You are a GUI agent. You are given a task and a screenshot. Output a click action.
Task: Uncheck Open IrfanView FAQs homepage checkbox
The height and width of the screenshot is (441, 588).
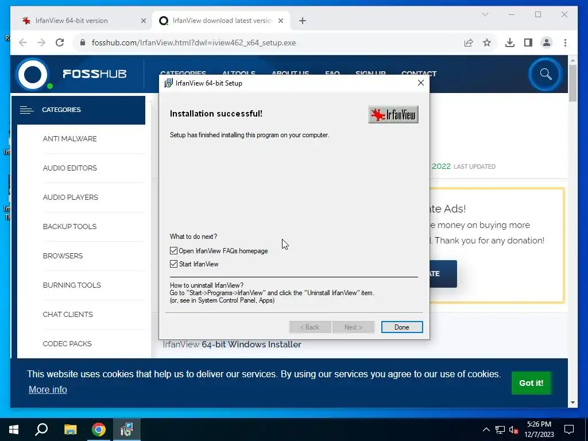click(173, 250)
